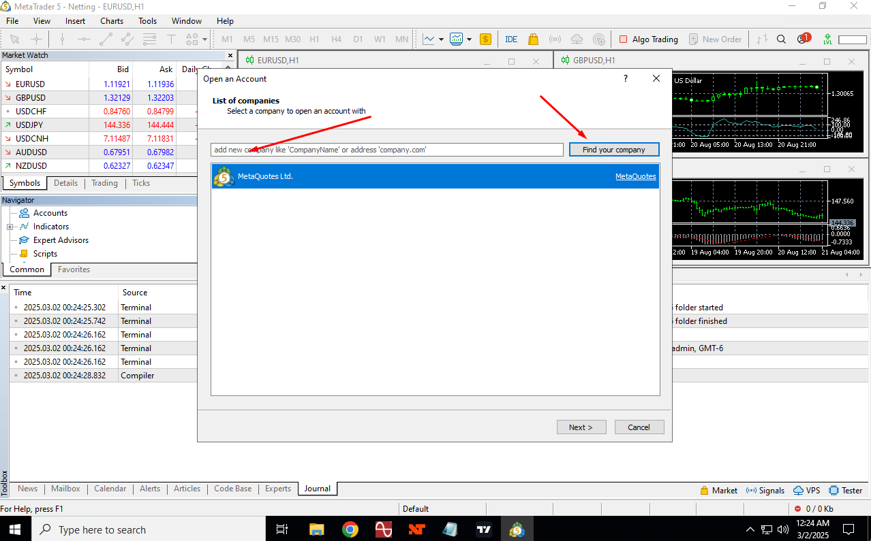
Task: Open the account icon with notification badge
Action: [x=803, y=39]
